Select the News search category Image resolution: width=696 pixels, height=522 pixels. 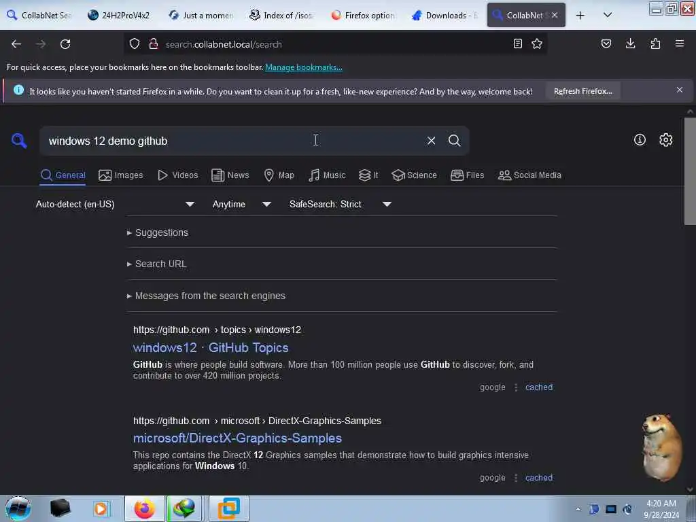click(x=230, y=175)
